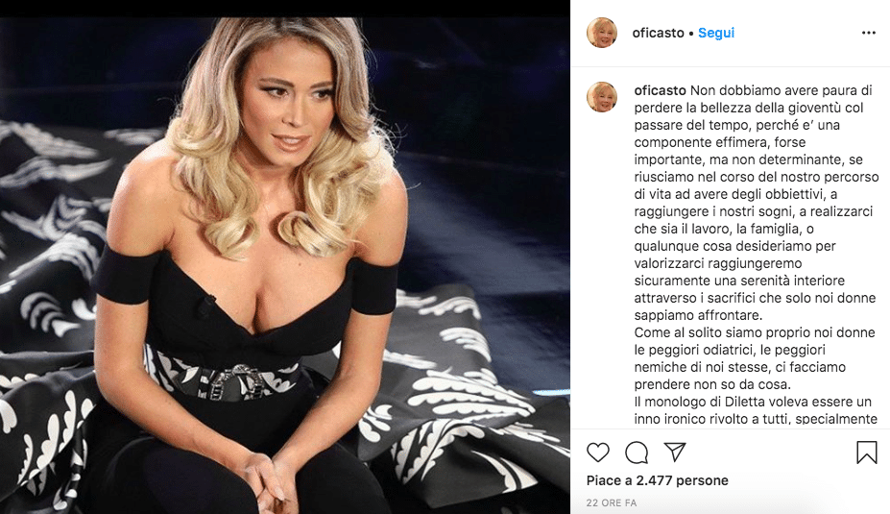Screen dimensions: 890x514
Task: Open comments via the speech bubble icon
Action: [637, 453]
